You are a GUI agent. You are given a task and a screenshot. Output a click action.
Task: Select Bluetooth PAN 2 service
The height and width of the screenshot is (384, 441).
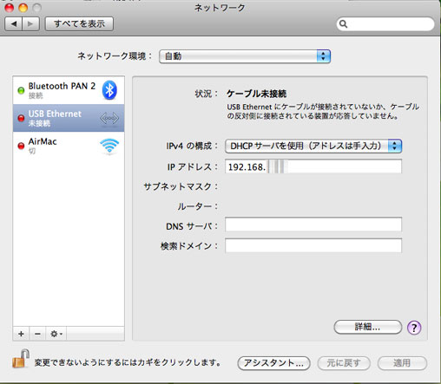pyautogui.click(x=69, y=90)
